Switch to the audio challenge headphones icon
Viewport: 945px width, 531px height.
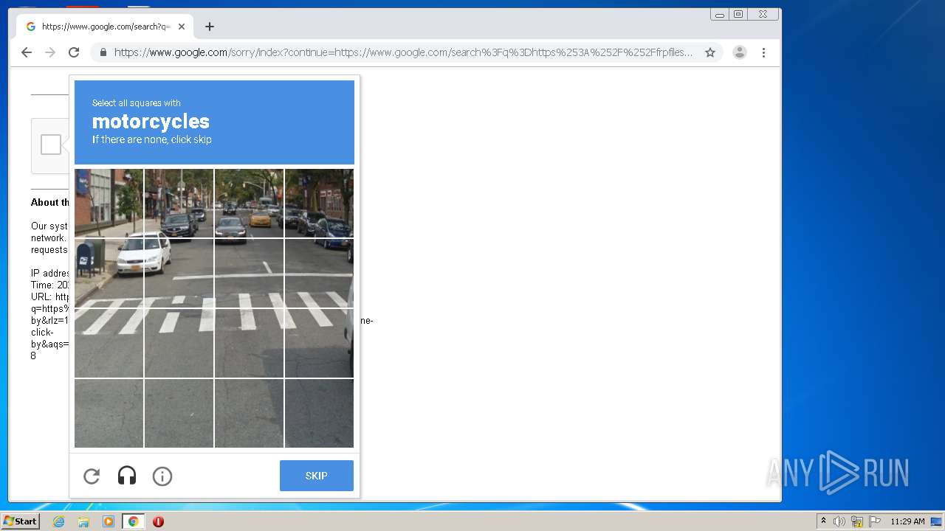127,476
